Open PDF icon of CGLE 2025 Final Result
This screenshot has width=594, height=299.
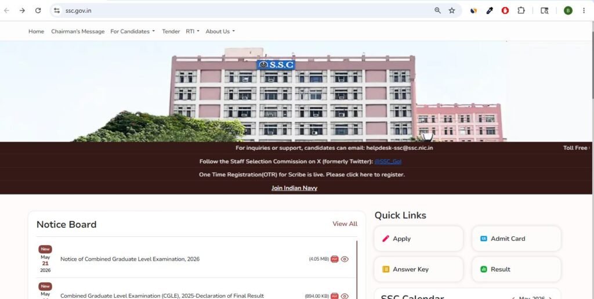334,296
